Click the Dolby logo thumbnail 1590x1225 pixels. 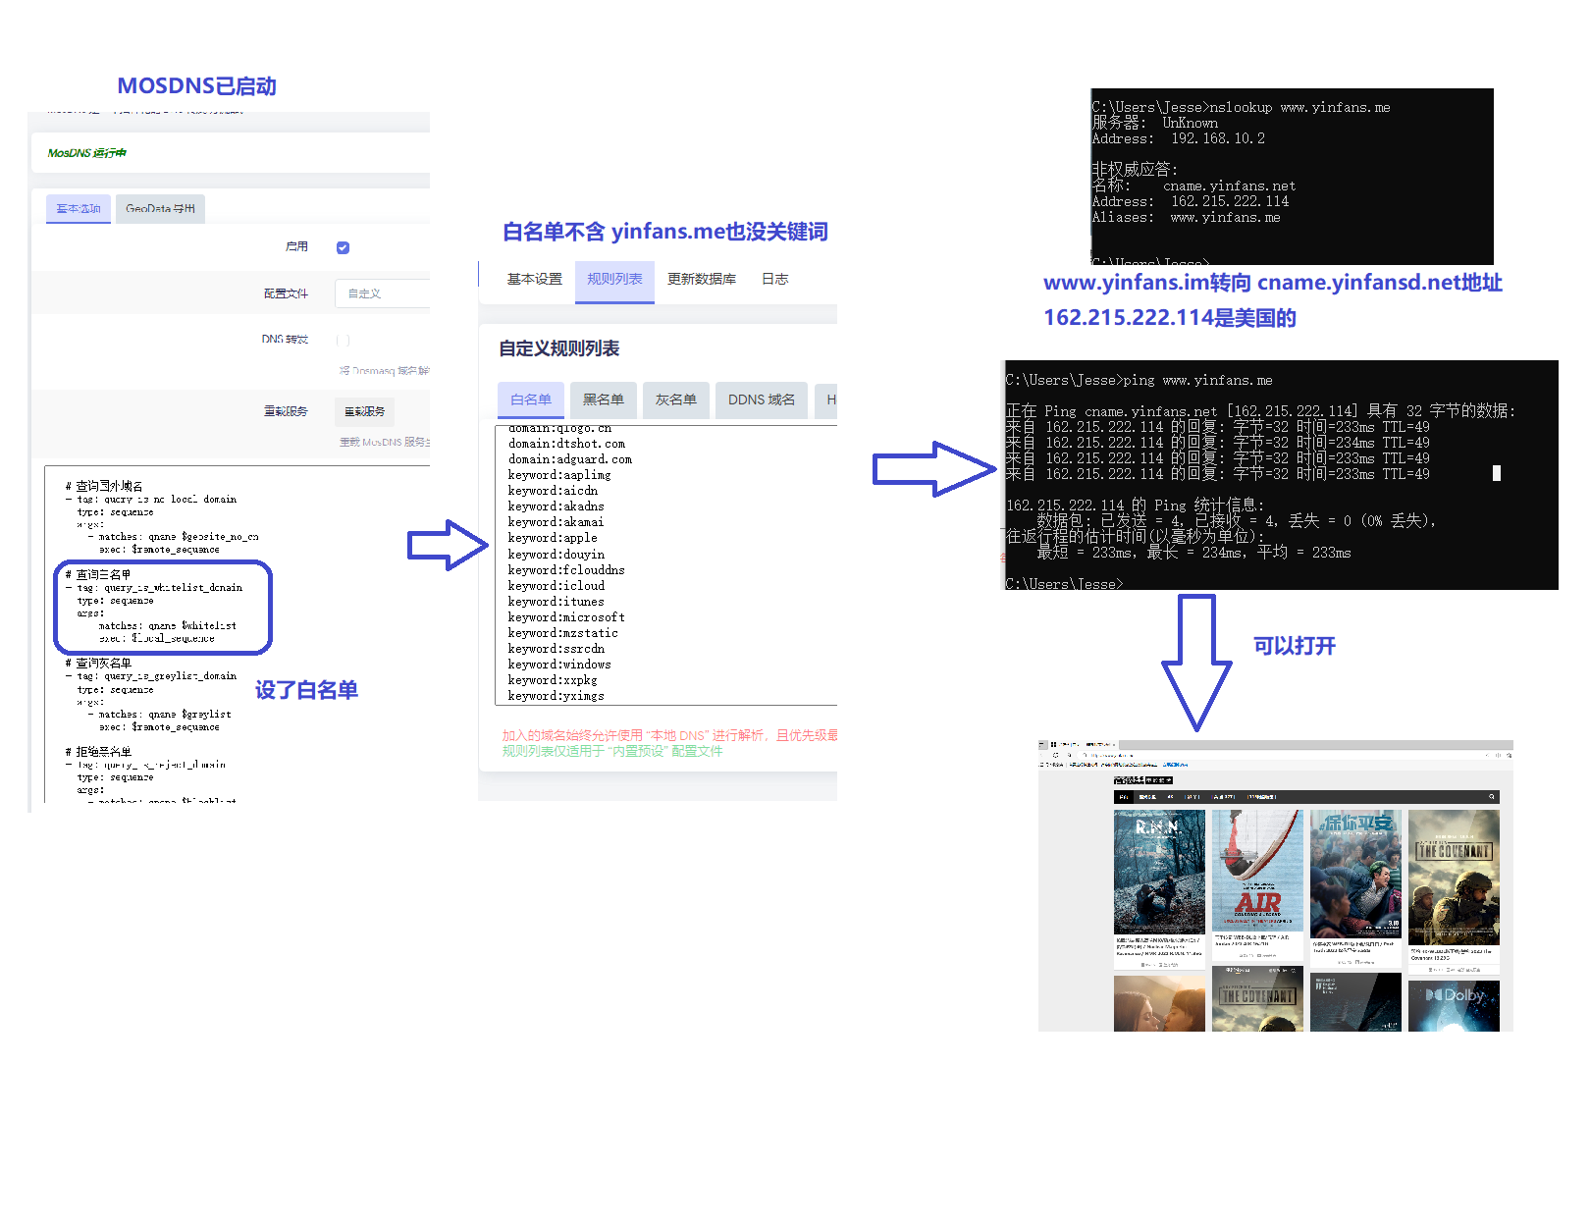[x=1456, y=1005]
